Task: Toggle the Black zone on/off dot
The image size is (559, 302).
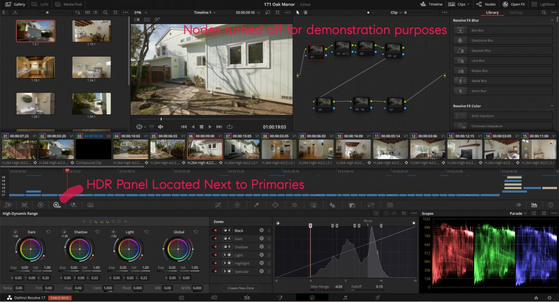Action: point(216,231)
